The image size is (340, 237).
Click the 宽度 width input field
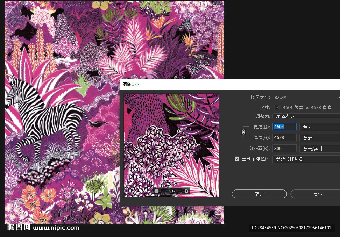(x=284, y=127)
